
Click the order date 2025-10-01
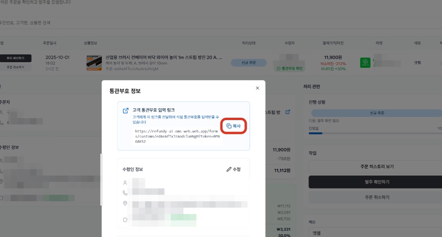[x=57, y=57]
